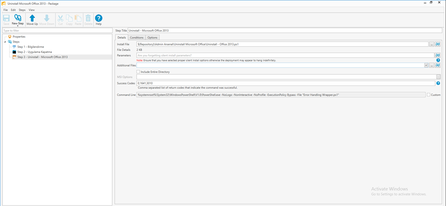
Task: Open the File menu
Action: pyautogui.click(x=5, y=10)
